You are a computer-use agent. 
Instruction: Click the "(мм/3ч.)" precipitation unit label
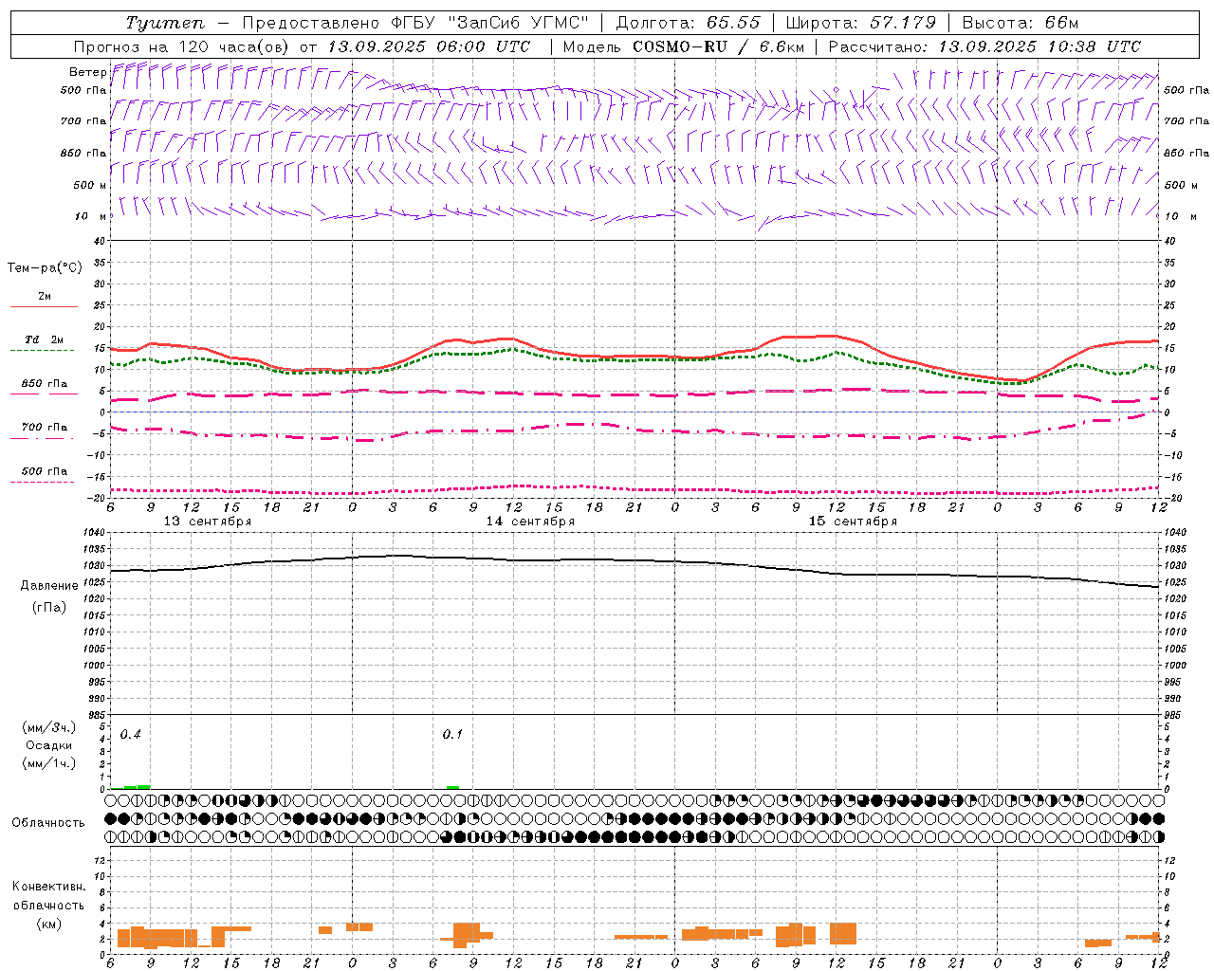tap(49, 727)
